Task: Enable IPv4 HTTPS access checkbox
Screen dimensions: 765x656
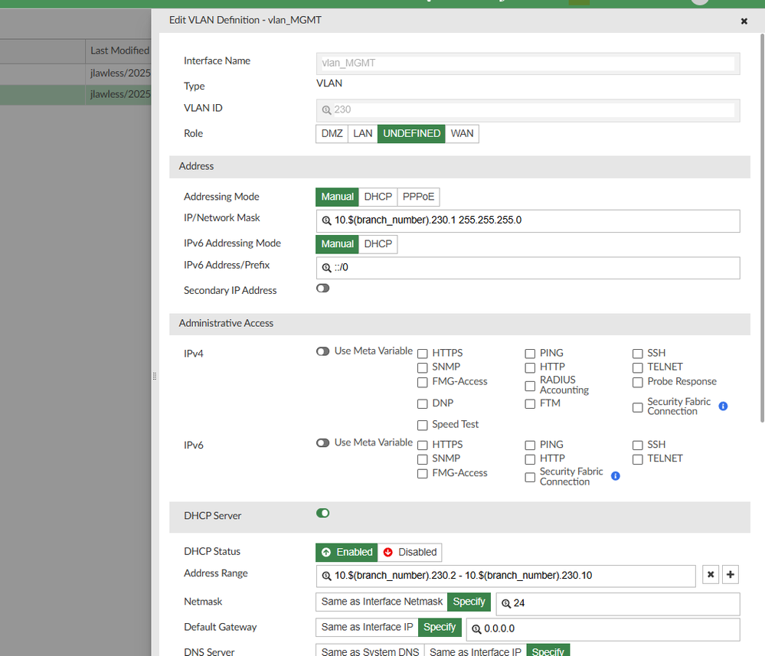Action: pos(423,354)
